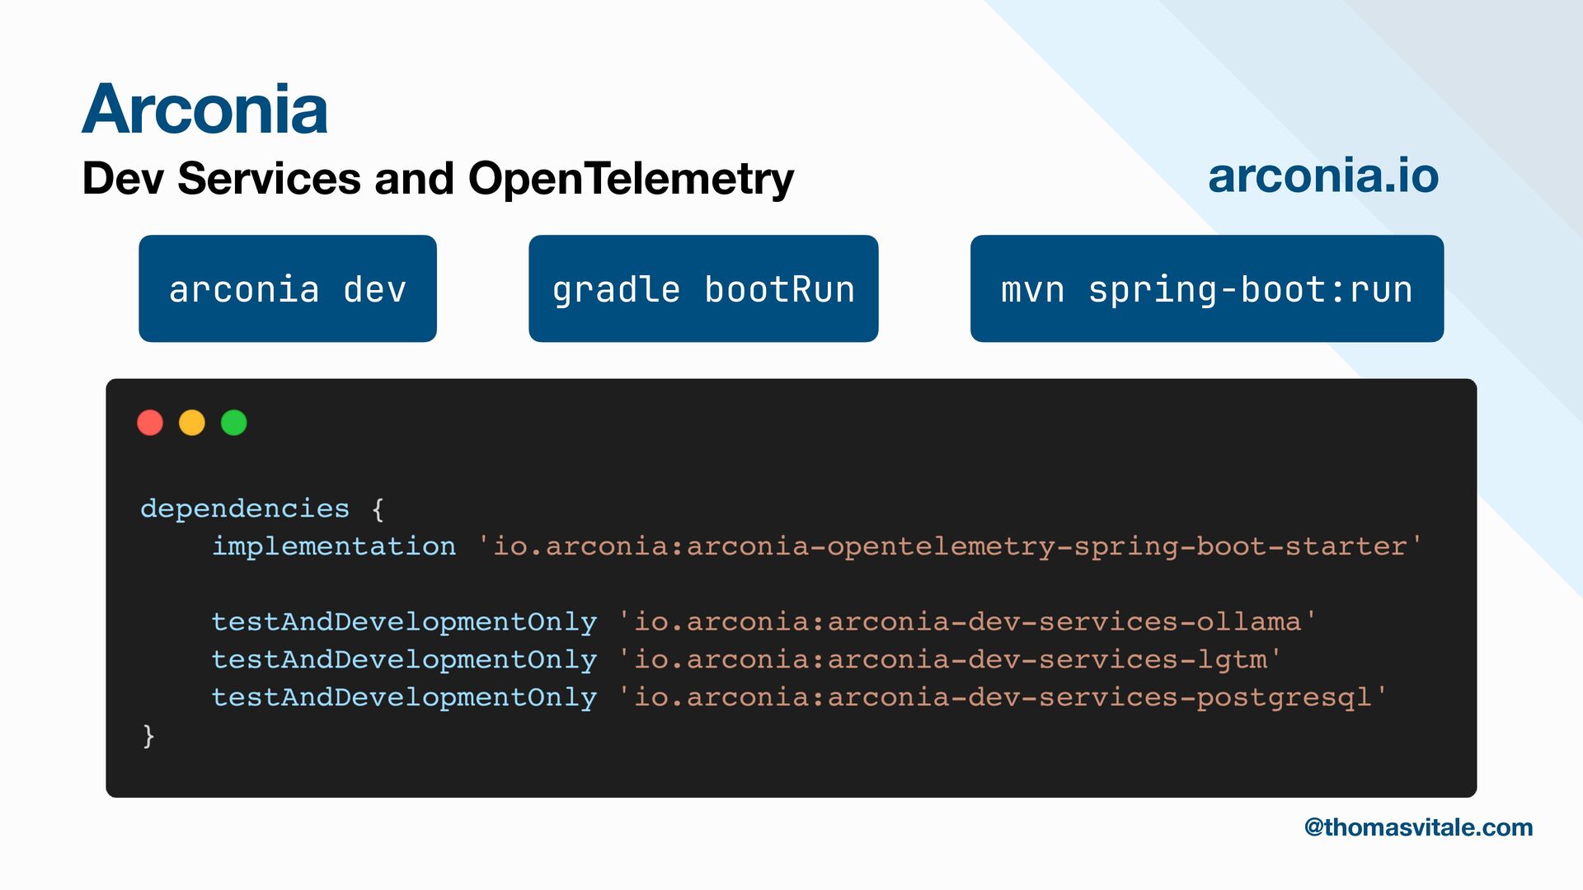Click the opentelemetry-spring-boot-starter dependency string
The height and width of the screenshot is (890, 1583).
tap(950, 546)
